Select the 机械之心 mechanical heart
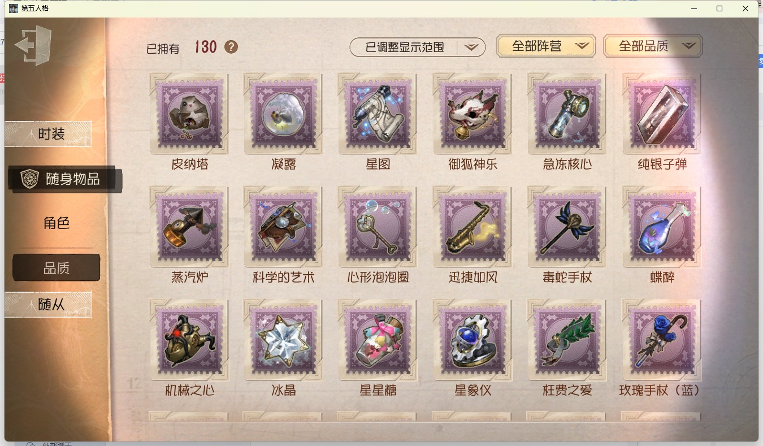The image size is (763, 446). coord(189,339)
